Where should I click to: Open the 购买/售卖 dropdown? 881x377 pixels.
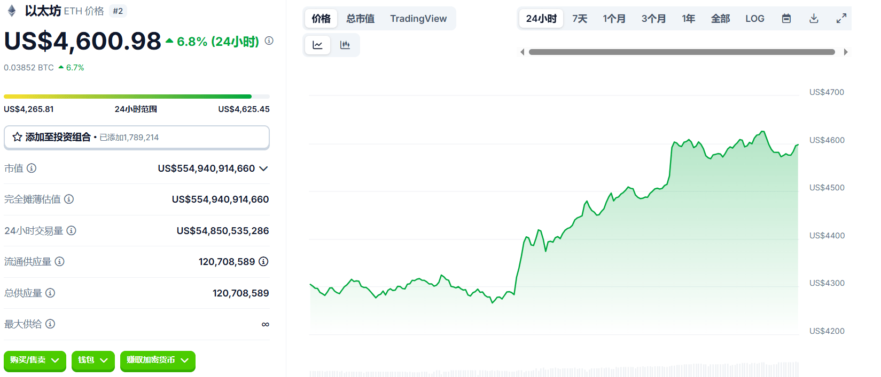coord(35,360)
